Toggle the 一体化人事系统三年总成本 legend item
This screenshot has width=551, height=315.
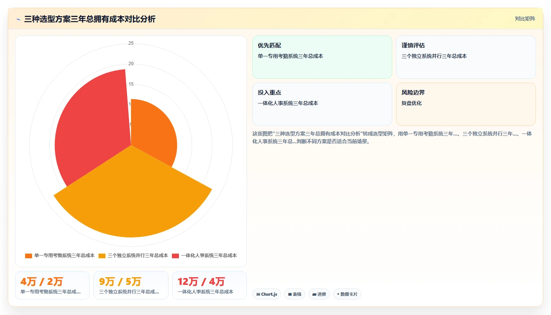[x=204, y=256]
